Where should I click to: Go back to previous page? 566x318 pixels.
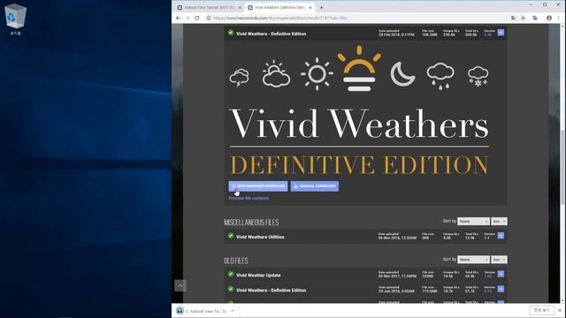click(x=178, y=18)
